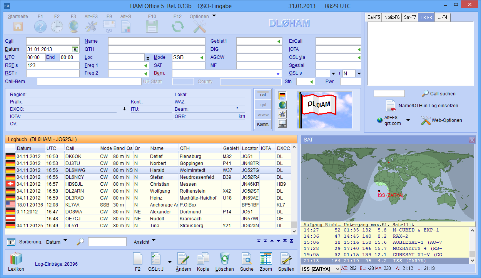Click the DL0HAM flag image
481x278 pixels.
tap(324, 110)
